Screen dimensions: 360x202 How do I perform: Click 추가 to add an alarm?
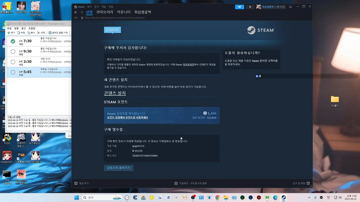coord(11,33)
